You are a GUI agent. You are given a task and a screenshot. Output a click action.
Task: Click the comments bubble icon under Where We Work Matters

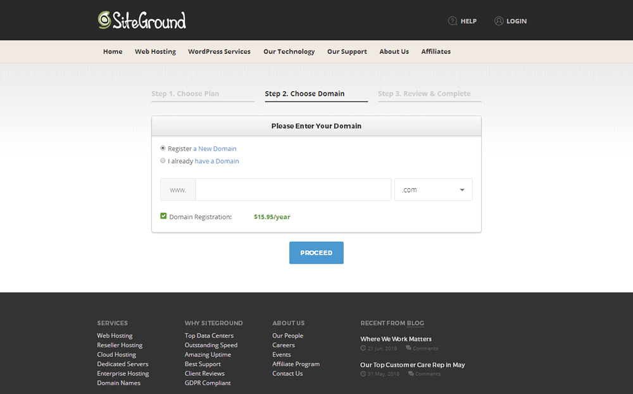click(408, 348)
